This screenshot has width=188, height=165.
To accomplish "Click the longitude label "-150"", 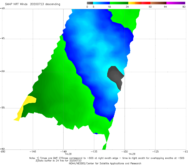I will tap(3, 152).
